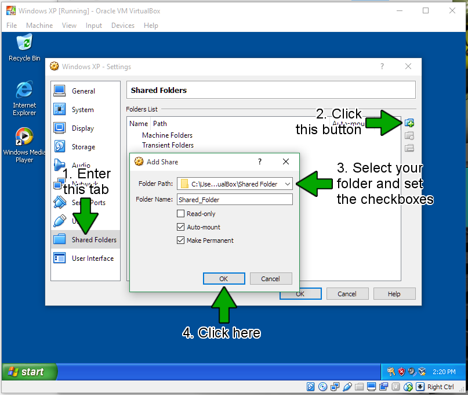Click the volume speaker tray icon
This screenshot has width=468, height=395.
(412, 372)
